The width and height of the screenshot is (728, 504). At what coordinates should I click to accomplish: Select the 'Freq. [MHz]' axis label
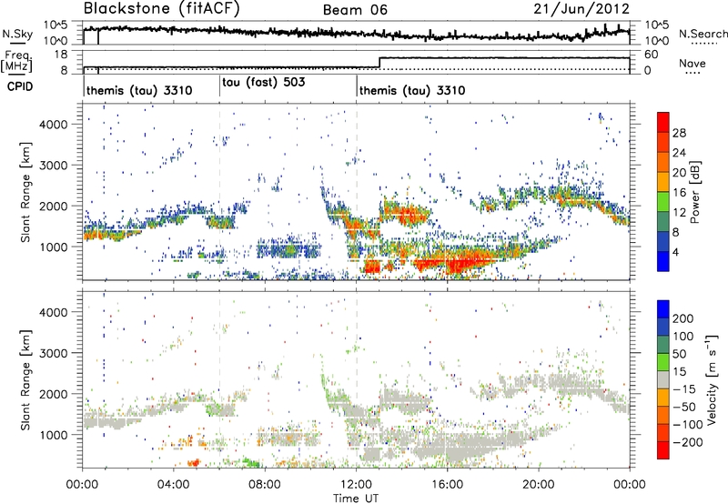(16, 61)
